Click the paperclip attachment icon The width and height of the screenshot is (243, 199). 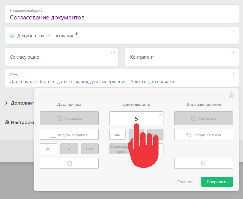pyautogui.click(x=12, y=35)
